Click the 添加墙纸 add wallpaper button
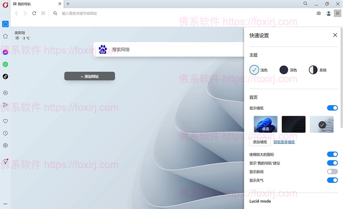The height and width of the screenshot is (209, 343). tap(260, 142)
